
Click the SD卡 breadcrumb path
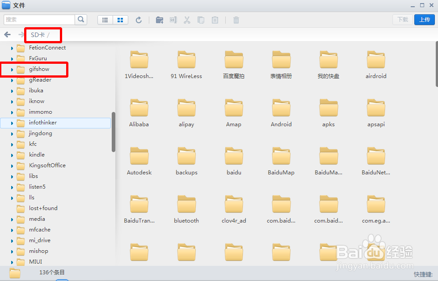[38, 35]
